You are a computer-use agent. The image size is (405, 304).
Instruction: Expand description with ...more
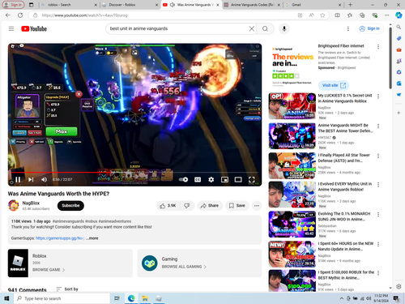(x=92, y=238)
